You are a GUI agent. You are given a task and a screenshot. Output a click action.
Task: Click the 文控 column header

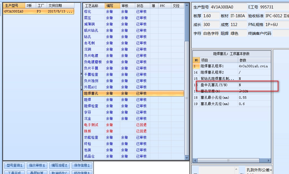pyautogui.click(x=178, y=6)
